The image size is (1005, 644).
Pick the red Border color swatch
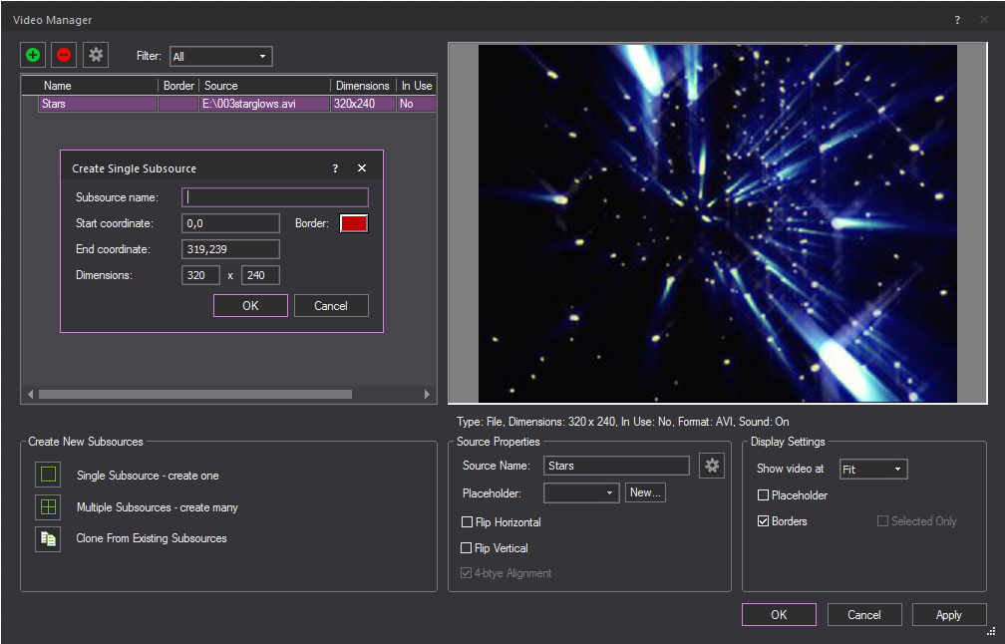coord(354,223)
